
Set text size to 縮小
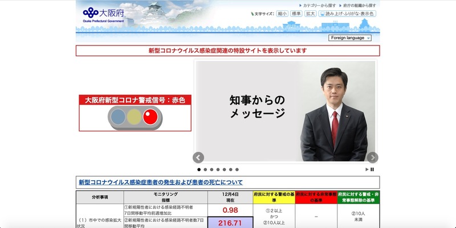(x=282, y=14)
